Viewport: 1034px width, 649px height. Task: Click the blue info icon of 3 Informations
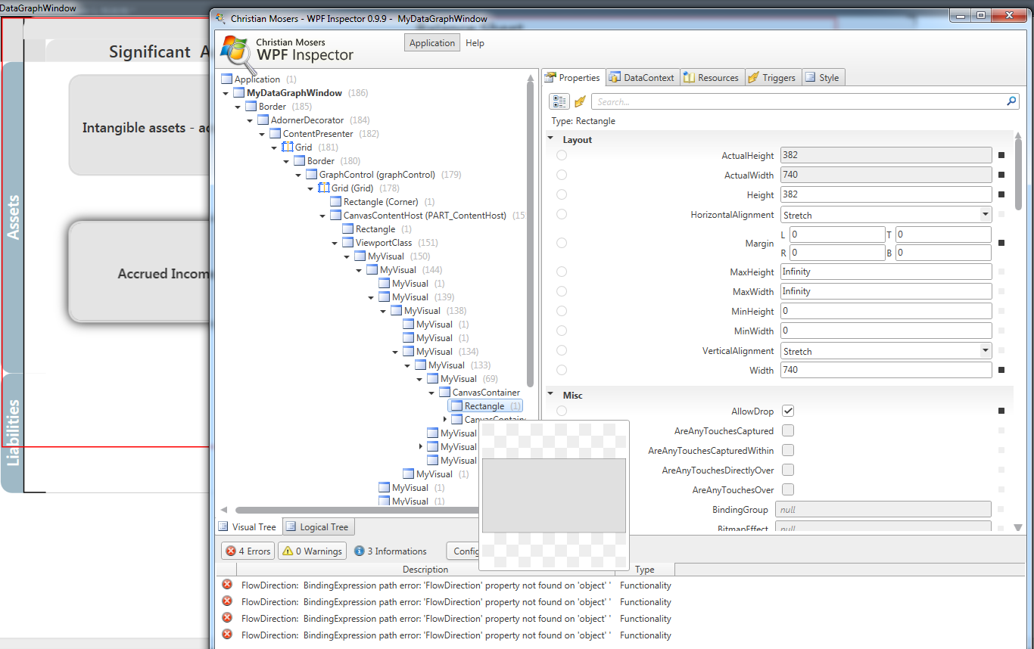(x=360, y=551)
